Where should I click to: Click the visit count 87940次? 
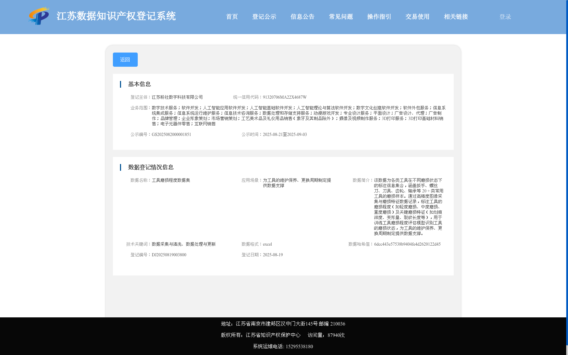click(x=336, y=335)
